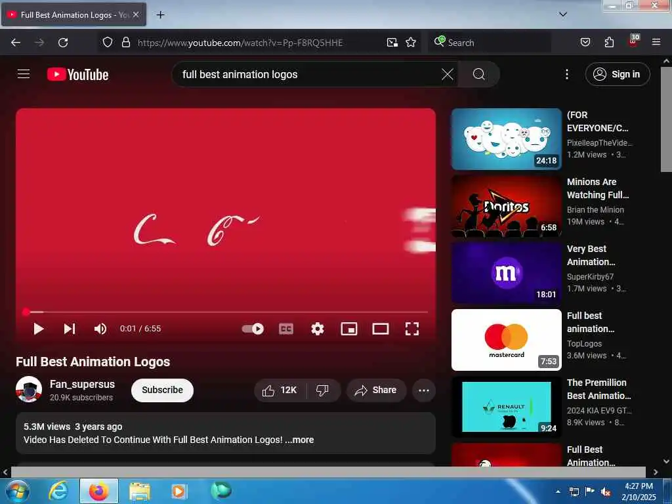Viewport: 672px width, 504px height.
Task: Dislike this video
Action: pyautogui.click(x=322, y=390)
